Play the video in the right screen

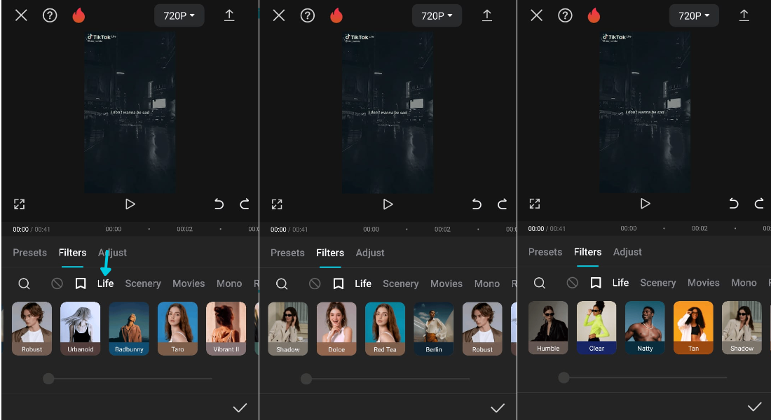click(x=645, y=204)
